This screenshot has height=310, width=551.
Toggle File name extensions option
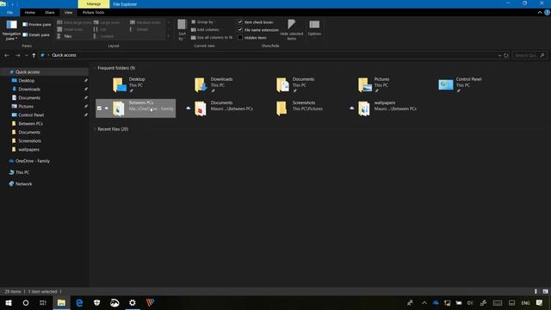258,30
